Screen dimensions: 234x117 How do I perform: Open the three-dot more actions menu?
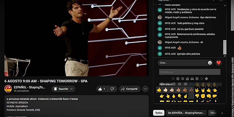click(x=145, y=89)
